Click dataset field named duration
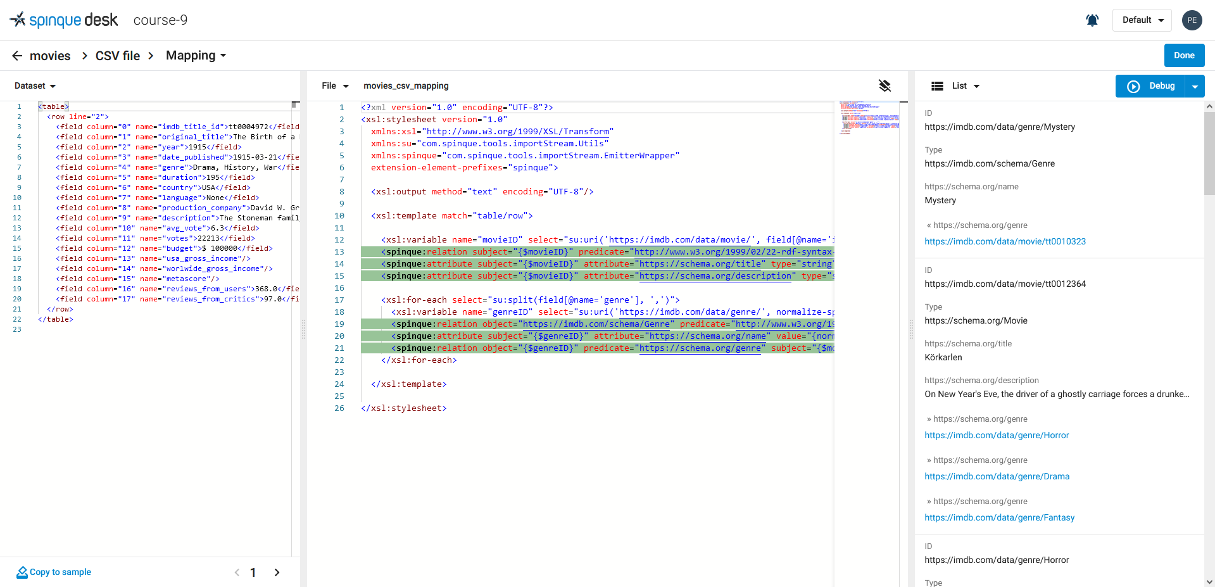Image resolution: width=1215 pixels, height=587 pixels. pyautogui.click(x=155, y=177)
